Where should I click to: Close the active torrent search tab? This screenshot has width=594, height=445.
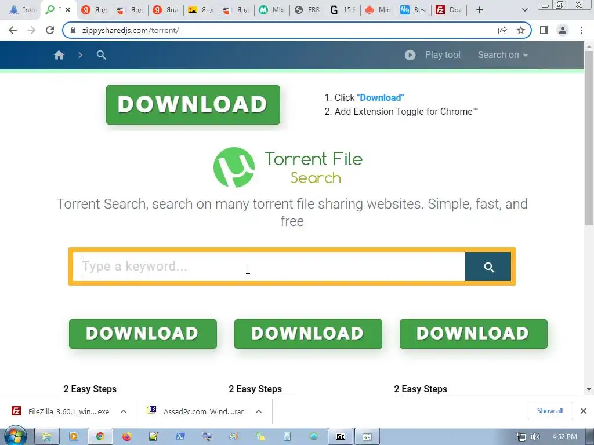pos(68,10)
